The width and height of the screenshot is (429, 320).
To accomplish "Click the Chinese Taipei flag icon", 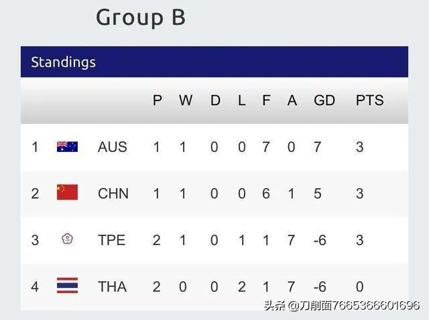I will click(67, 240).
